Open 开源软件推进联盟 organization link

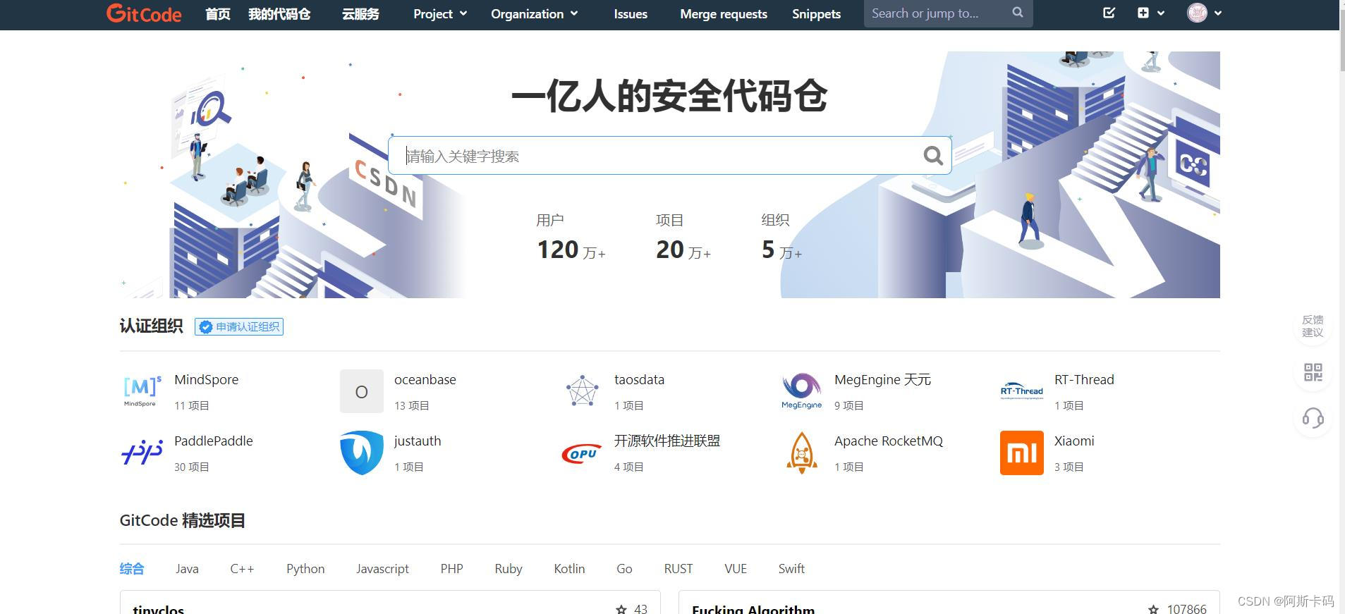point(667,441)
